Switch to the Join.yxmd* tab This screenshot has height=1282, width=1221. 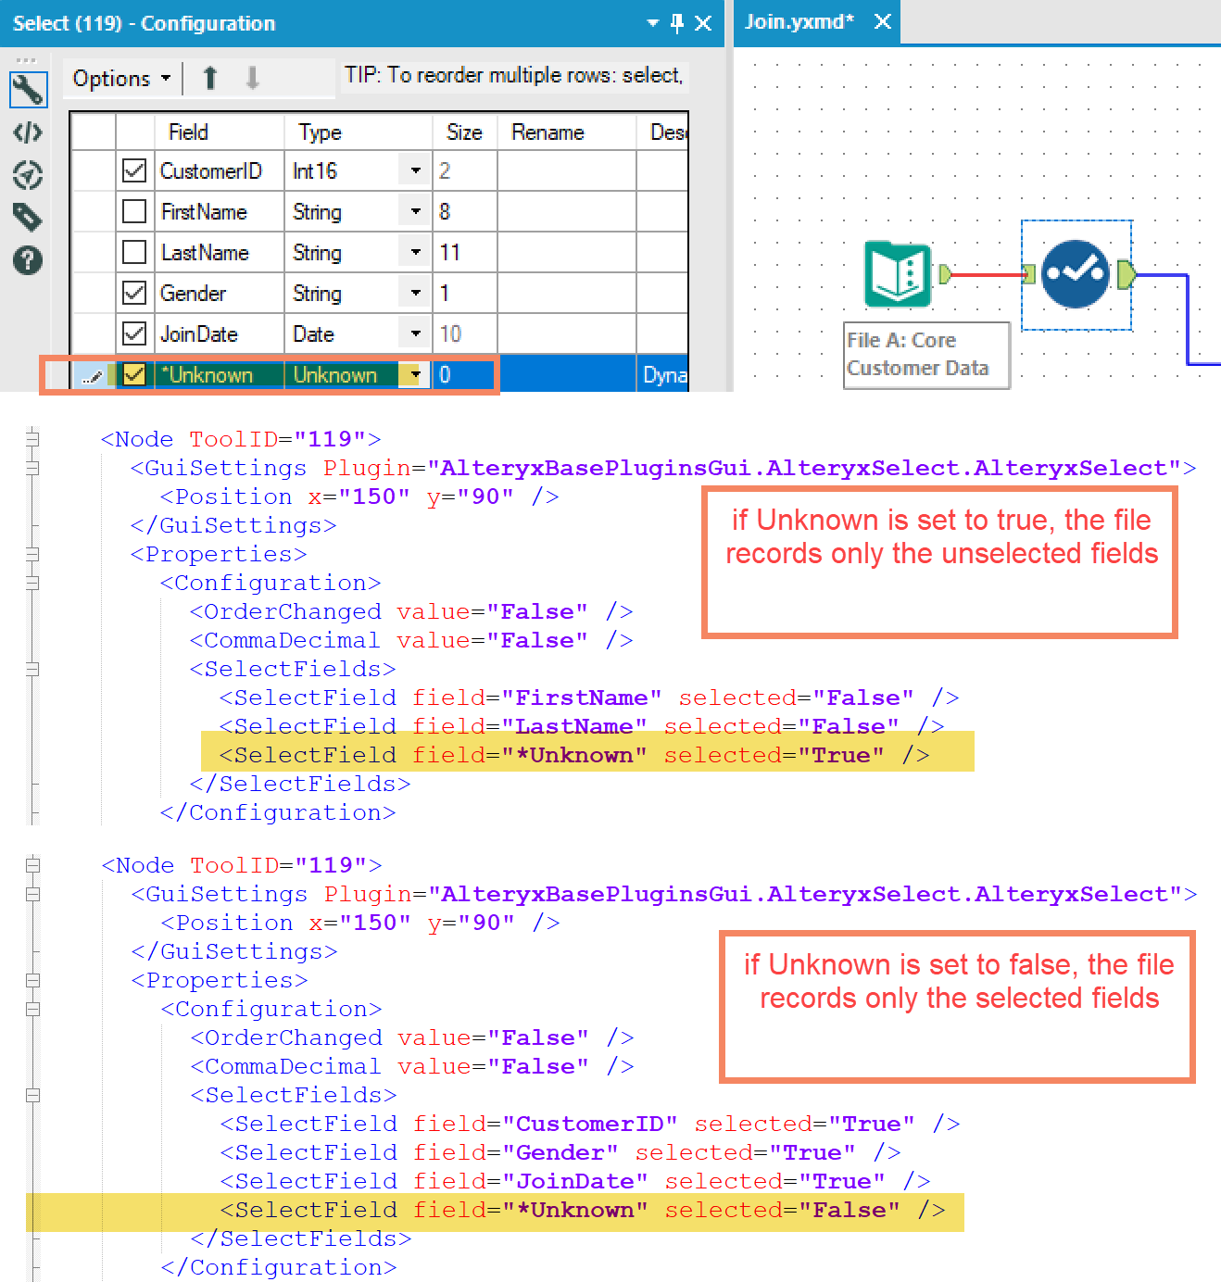tap(800, 20)
